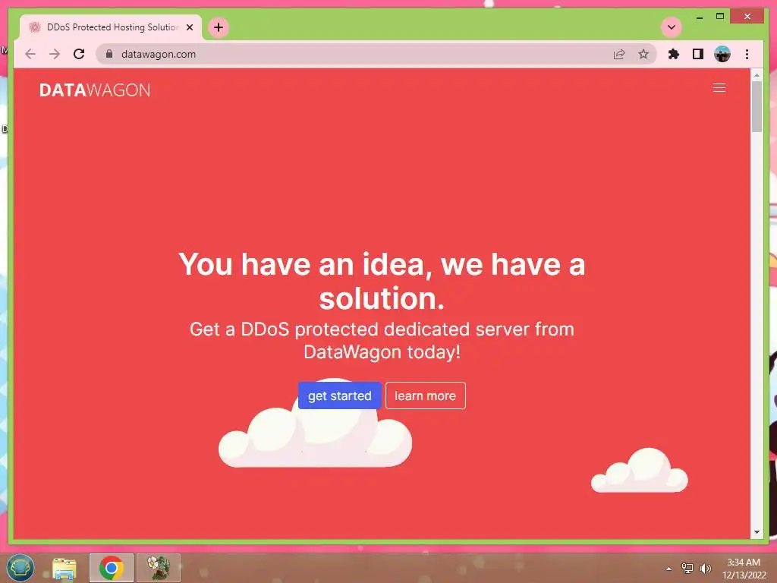Open the tab search dropdown arrow
This screenshot has width=777, height=583.
point(672,27)
